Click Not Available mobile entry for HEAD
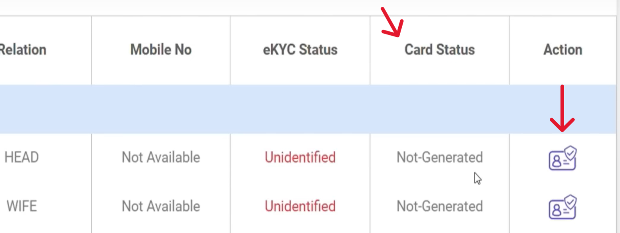This screenshot has width=620, height=233. point(161,157)
